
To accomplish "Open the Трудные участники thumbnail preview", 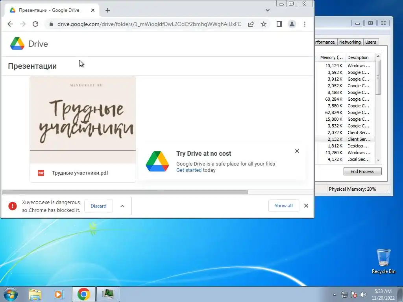I will 83,120.
